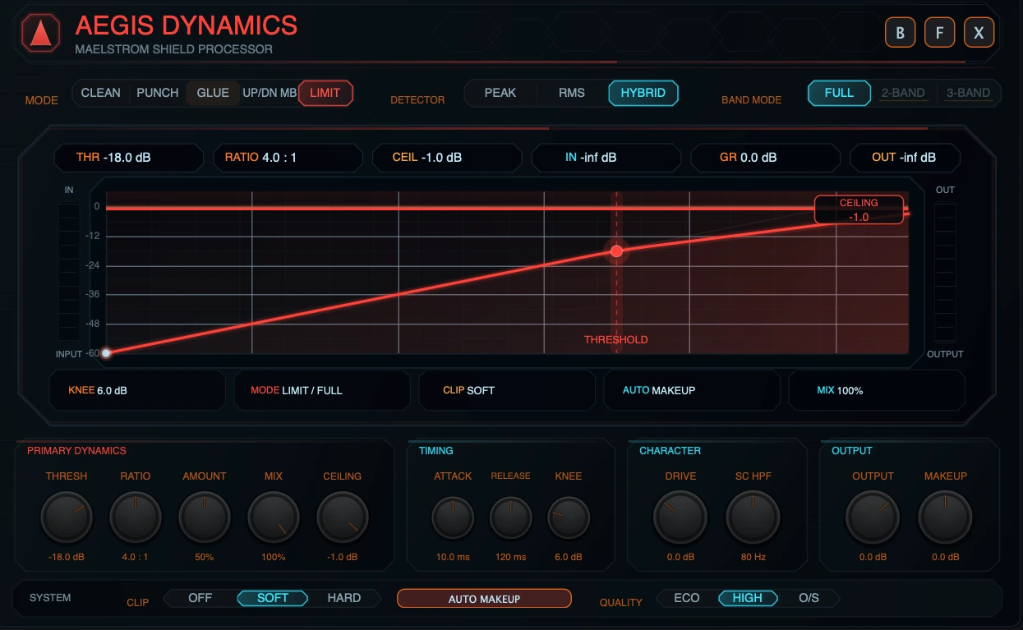Click the RELEASE knob

pos(510,517)
